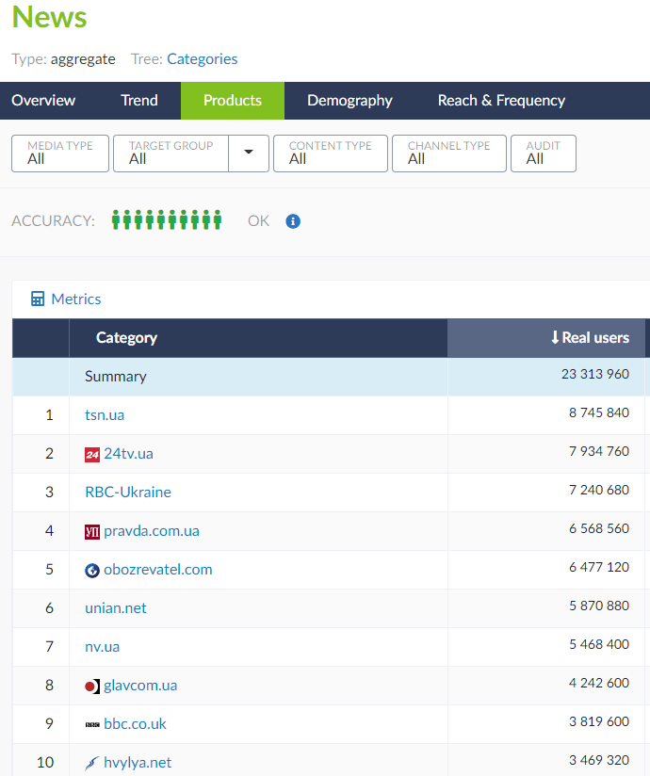The height and width of the screenshot is (776, 650).
Task: Click the obozrevatel.com logo icon
Action: coord(91,570)
